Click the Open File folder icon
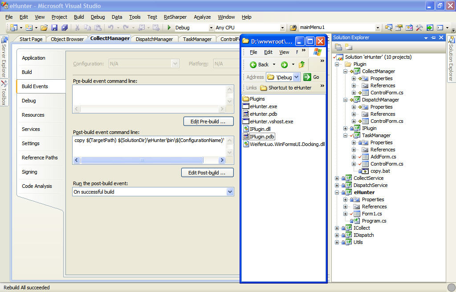 coord(44,28)
